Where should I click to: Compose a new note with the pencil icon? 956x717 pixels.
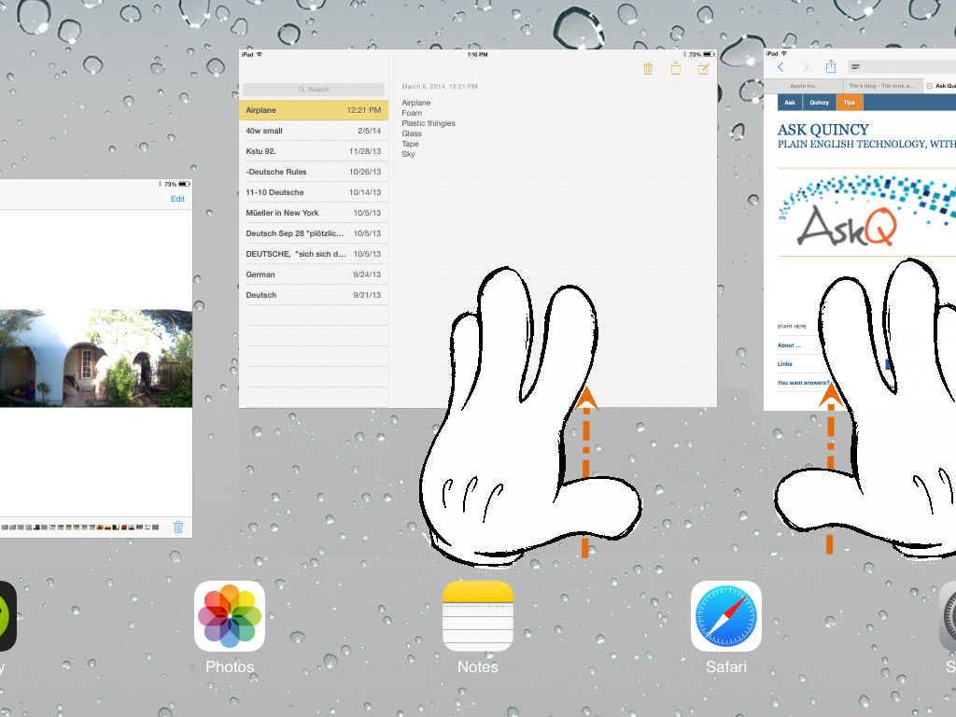point(703,69)
